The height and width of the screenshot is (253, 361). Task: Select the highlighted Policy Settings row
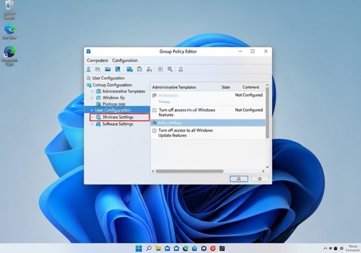pos(208,123)
